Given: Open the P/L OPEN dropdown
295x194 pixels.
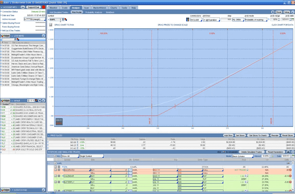Looking at the screenshot, I should coord(238,20).
